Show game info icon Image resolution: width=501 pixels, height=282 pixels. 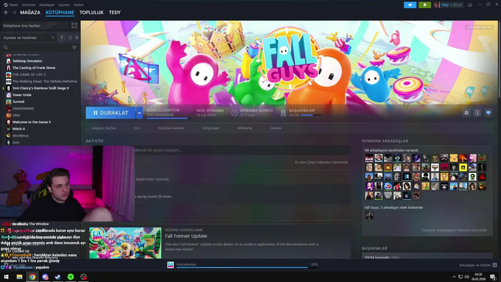(x=478, y=113)
